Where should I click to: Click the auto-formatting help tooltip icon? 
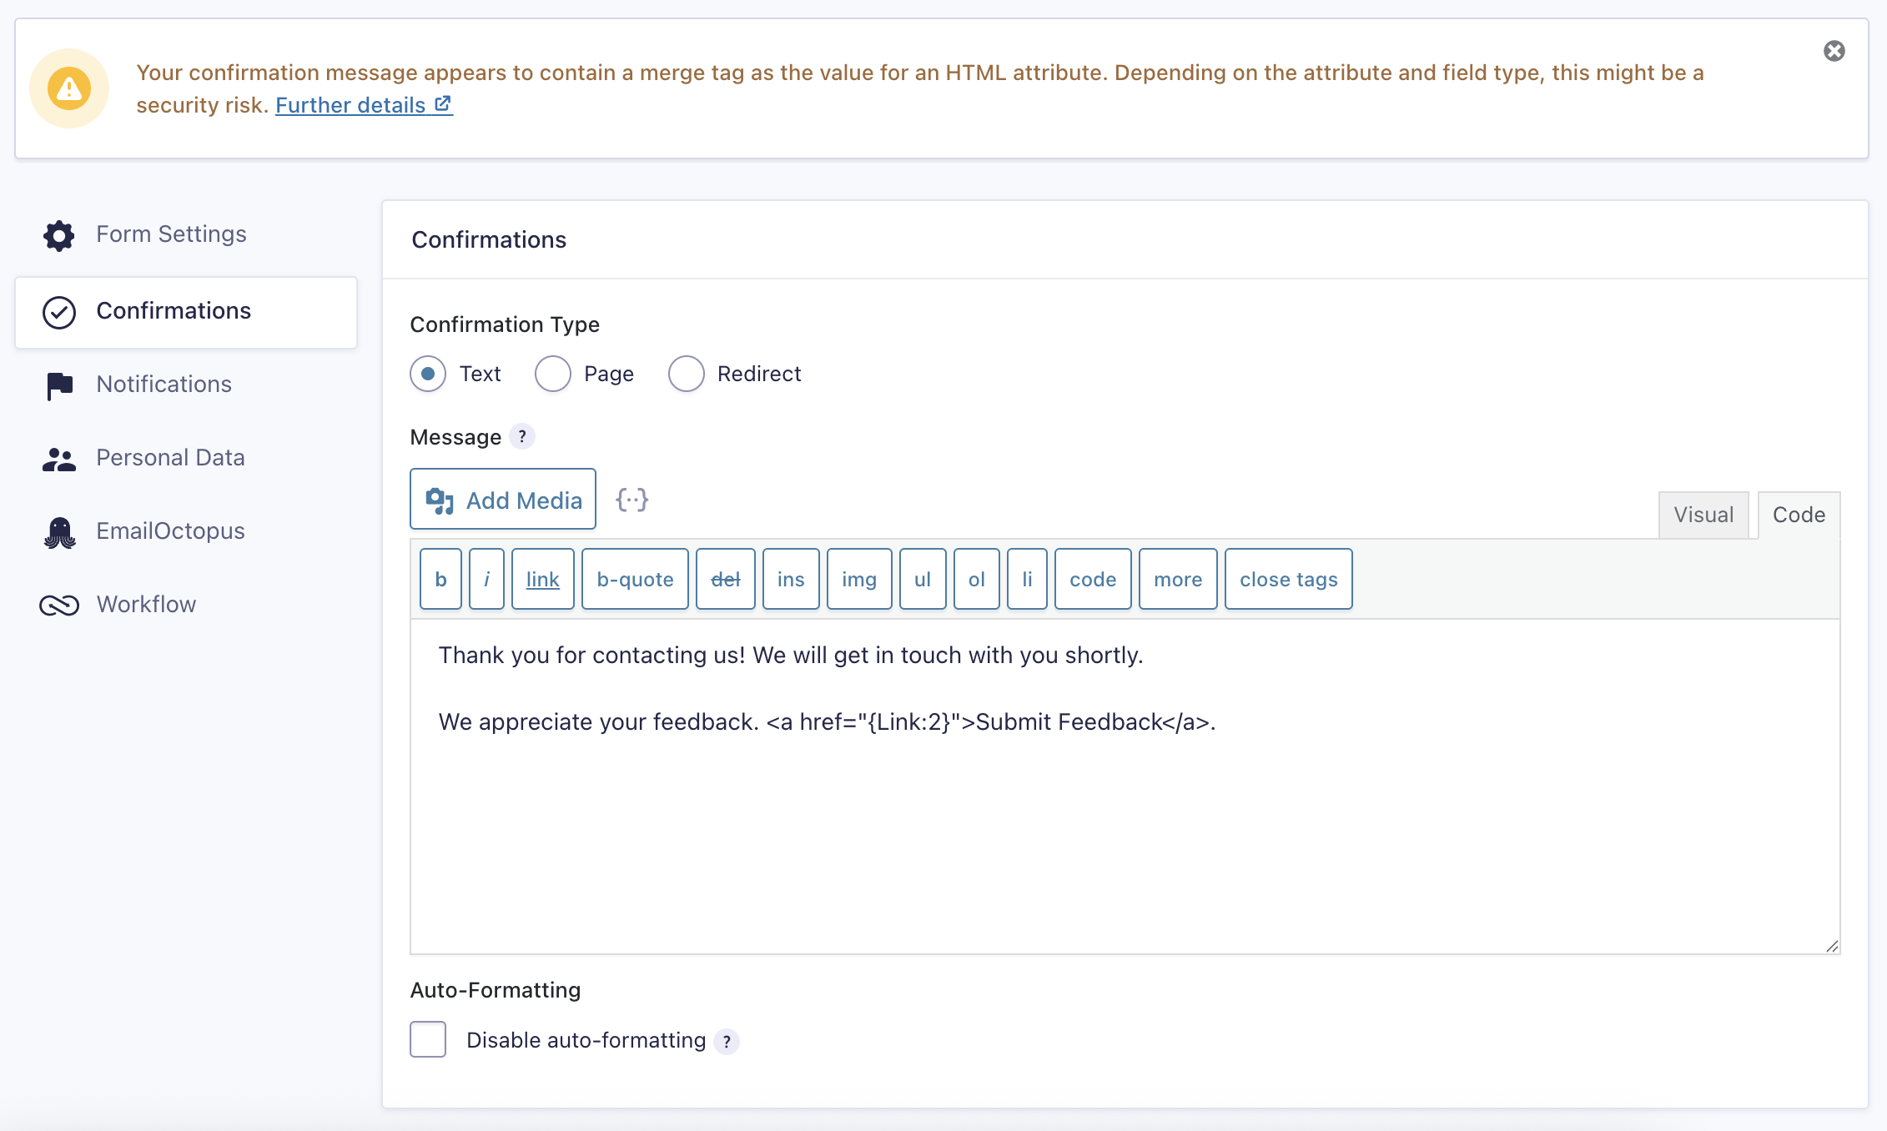(x=727, y=1041)
